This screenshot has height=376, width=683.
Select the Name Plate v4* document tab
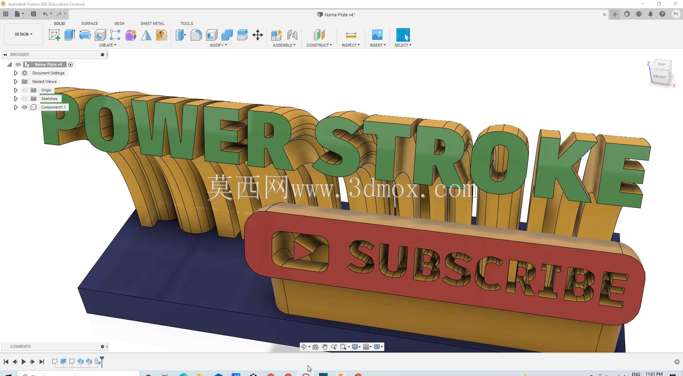pyautogui.click(x=336, y=15)
